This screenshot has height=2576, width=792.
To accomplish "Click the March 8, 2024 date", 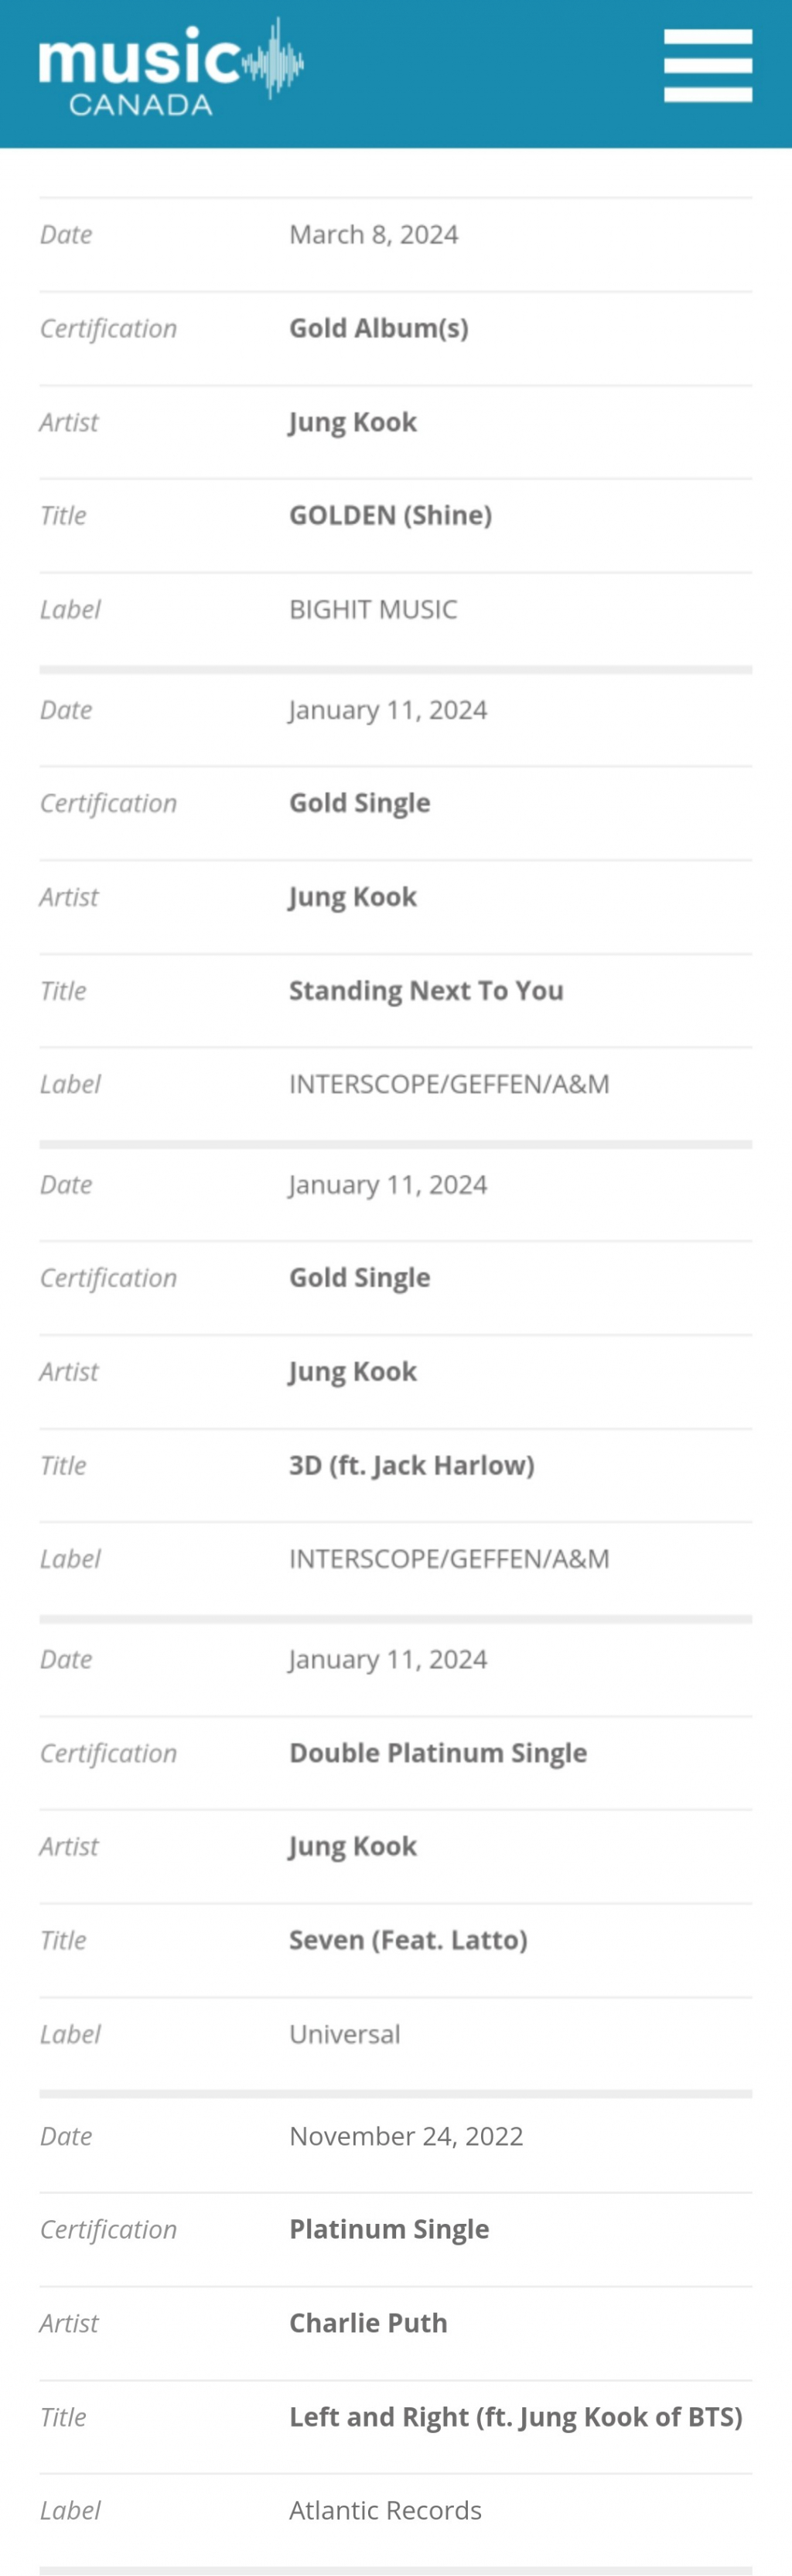I will pyautogui.click(x=374, y=234).
